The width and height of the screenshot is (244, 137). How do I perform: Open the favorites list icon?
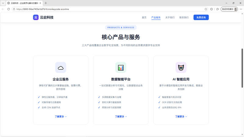point(217,9)
